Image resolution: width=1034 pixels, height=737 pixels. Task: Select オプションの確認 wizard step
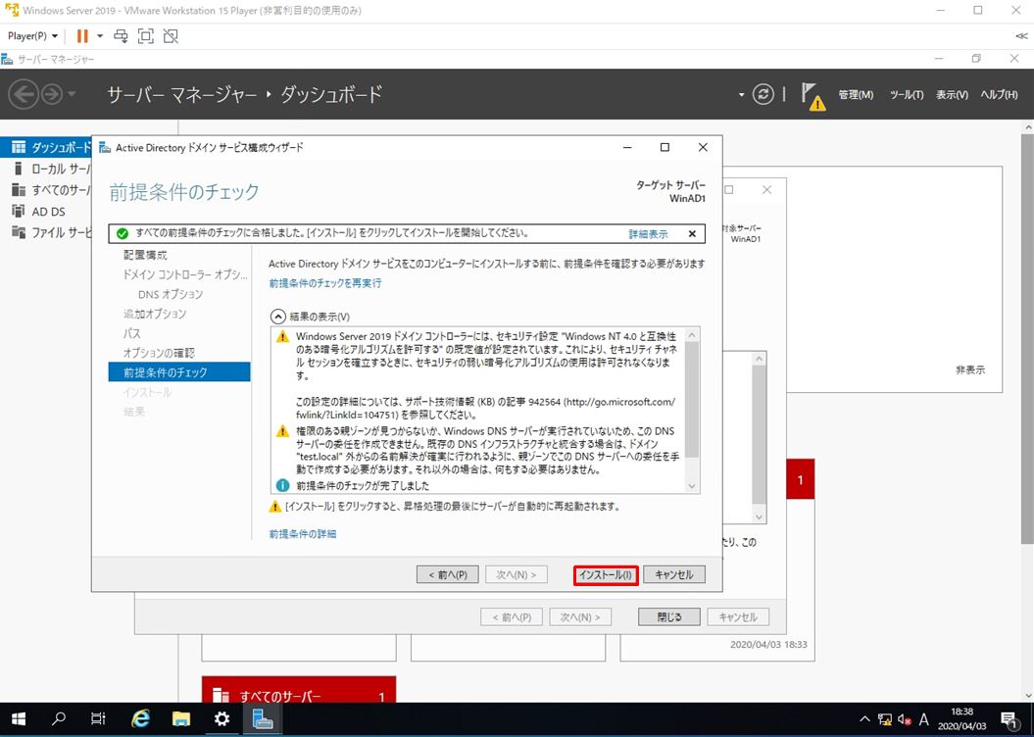[x=159, y=354]
